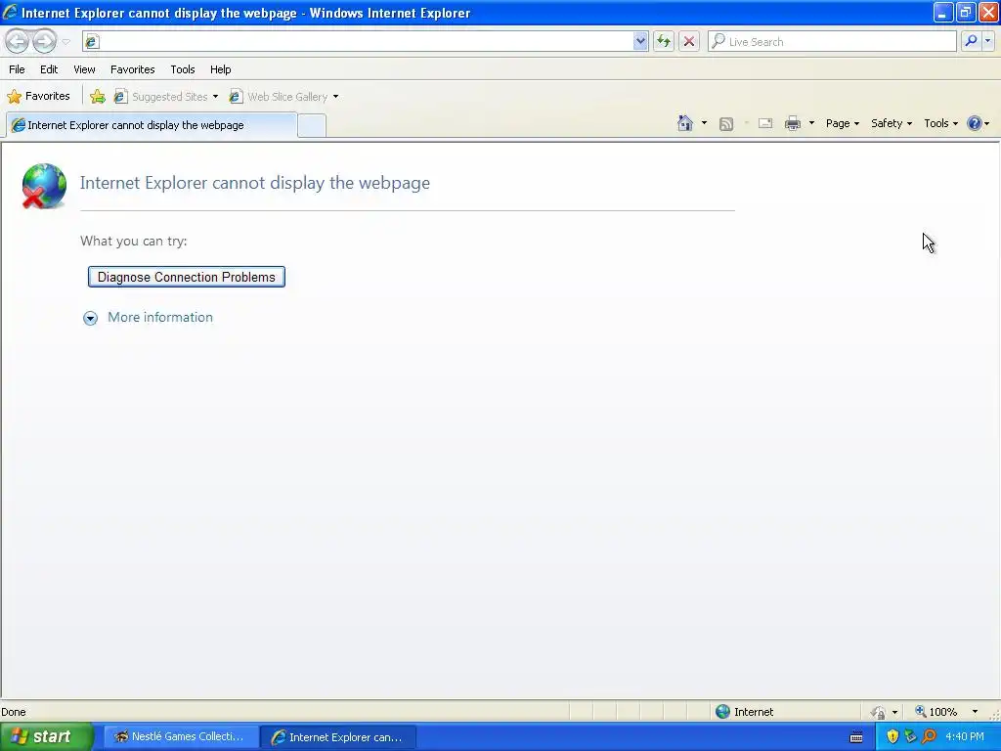Click the Print icon
The height and width of the screenshot is (751, 1001).
pyautogui.click(x=793, y=124)
